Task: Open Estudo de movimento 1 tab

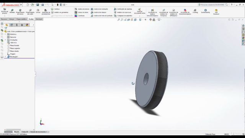Action: pyautogui.click(x=39, y=132)
